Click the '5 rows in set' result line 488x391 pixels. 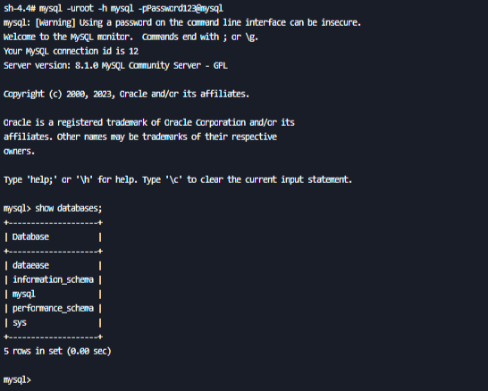point(57,351)
